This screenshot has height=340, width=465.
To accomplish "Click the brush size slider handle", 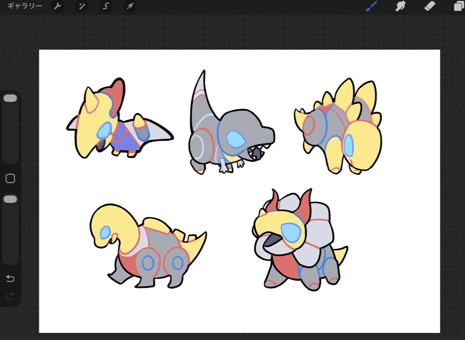I will (x=10, y=99).
